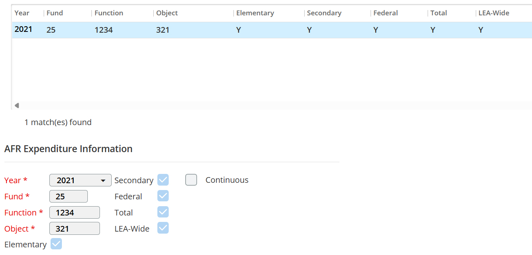
Task: Sort by Fund column header
Action: coord(55,13)
